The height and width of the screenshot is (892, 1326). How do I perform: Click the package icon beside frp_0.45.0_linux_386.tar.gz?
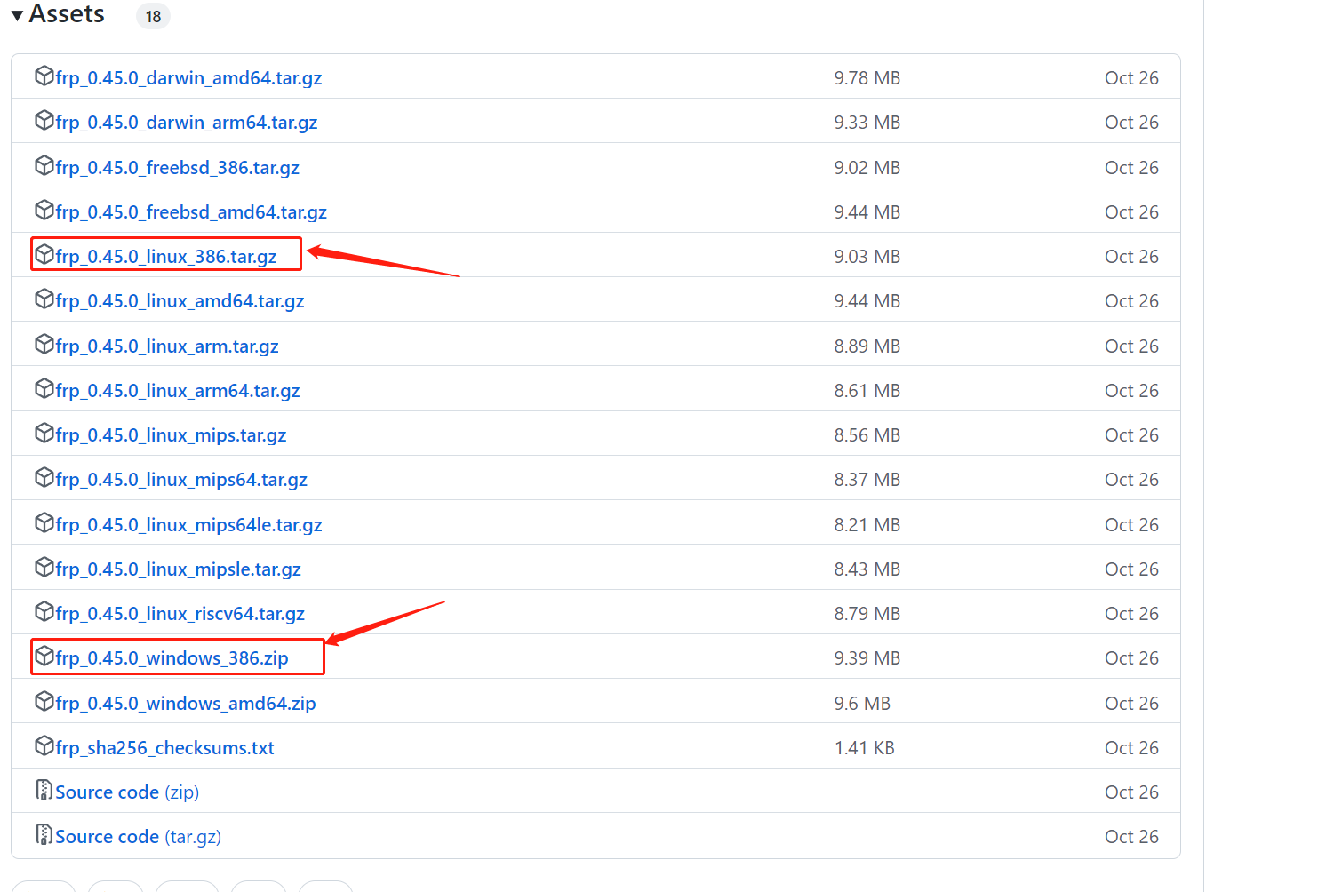(44, 254)
